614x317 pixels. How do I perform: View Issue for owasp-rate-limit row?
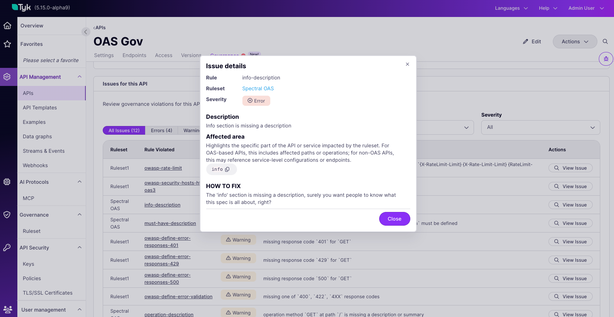coord(571,168)
